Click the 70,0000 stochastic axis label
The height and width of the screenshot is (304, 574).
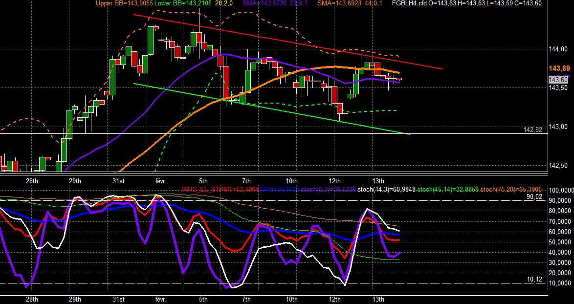(560, 221)
